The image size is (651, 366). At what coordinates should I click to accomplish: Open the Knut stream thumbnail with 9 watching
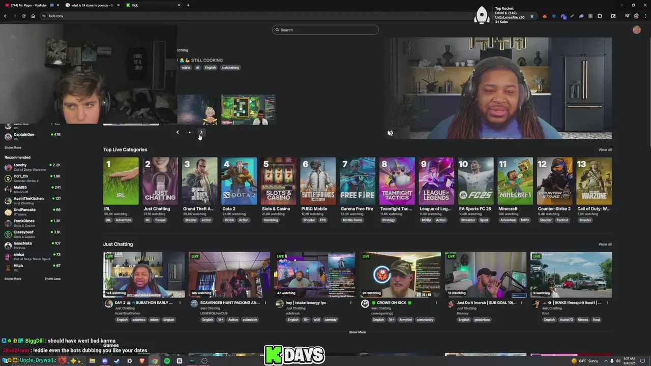571,274
